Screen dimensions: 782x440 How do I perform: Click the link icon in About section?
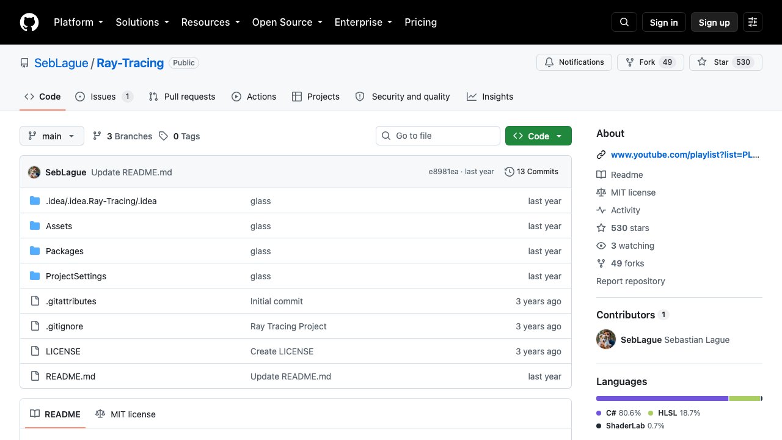click(x=601, y=155)
